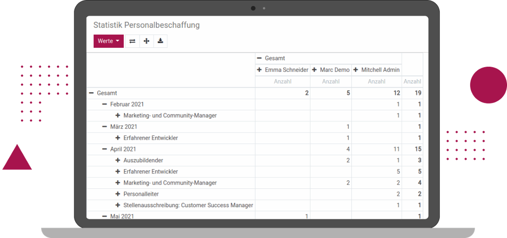Expand the Mitchell Admin column header

377,70
